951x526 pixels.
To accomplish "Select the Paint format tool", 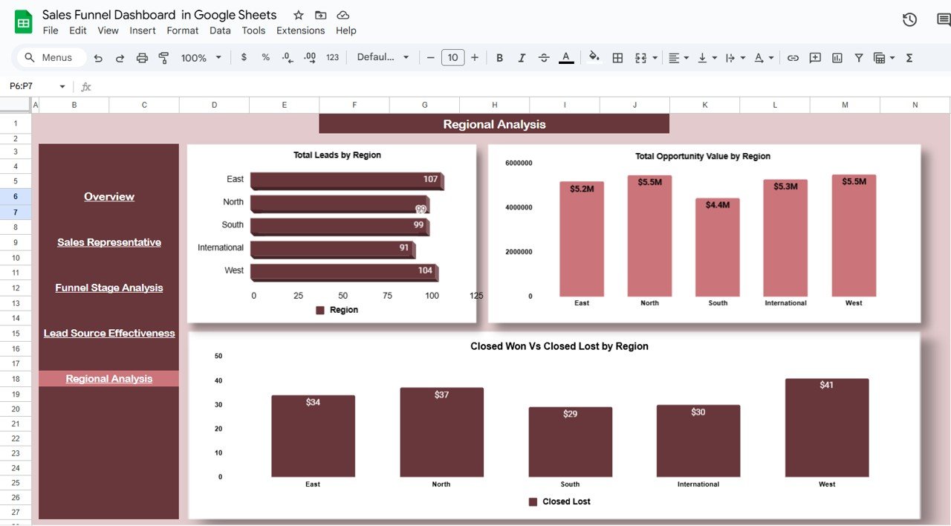I will point(164,58).
